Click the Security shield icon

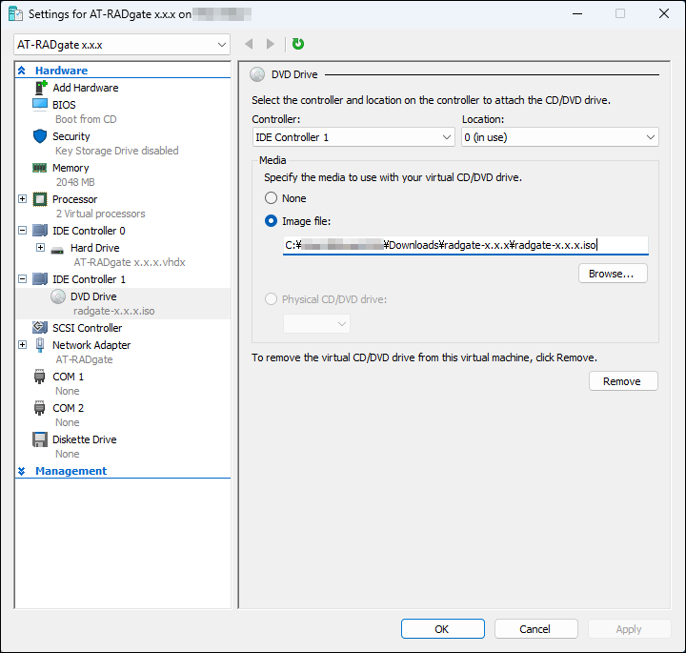(x=40, y=136)
